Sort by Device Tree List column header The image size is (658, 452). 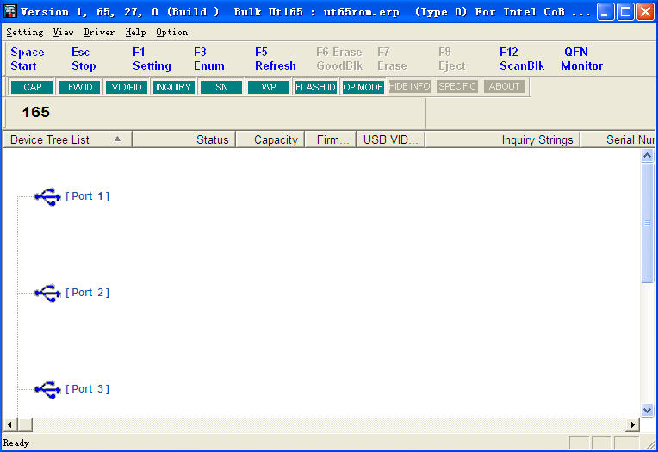coord(66,139)
